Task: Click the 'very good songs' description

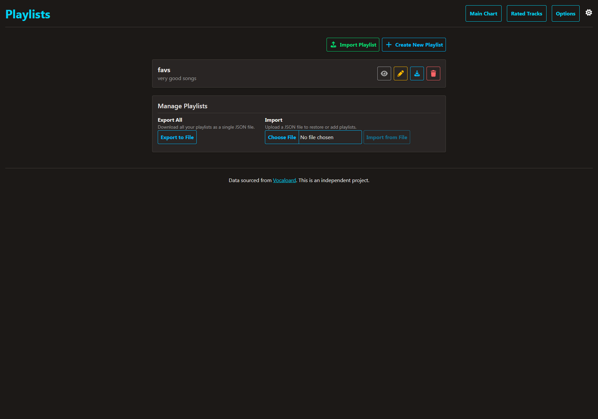Action: tap(177, 78)
